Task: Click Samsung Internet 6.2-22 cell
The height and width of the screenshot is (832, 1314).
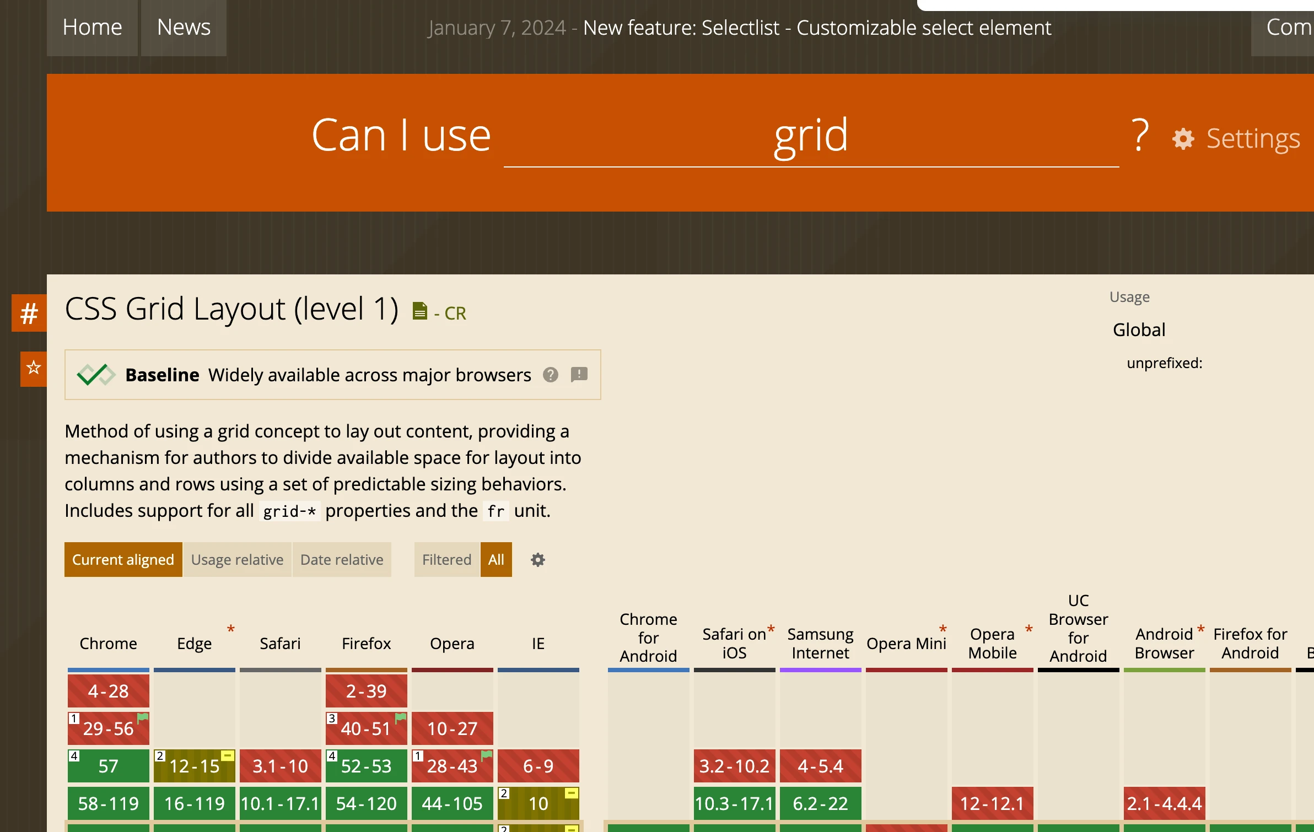Action: click(821, 803)
